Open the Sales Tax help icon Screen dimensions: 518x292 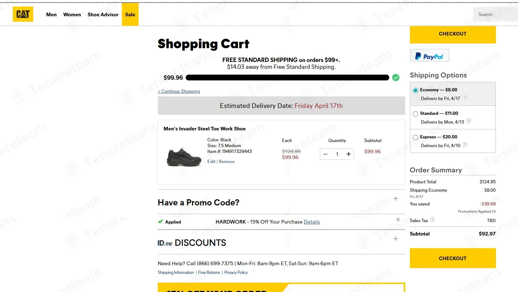(x=432, y=220)
